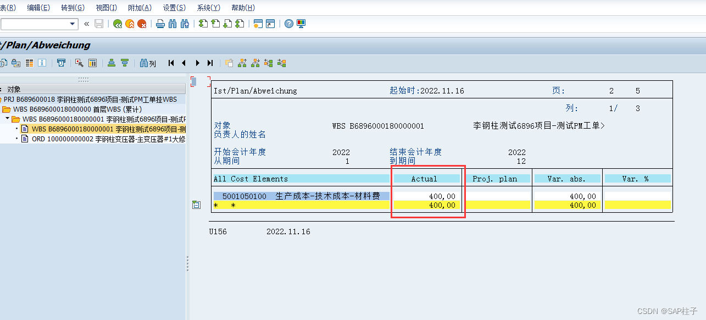Jump to first page in standard toolbar
The width and height of the screenshot is (706, 320).
[203, 24]
